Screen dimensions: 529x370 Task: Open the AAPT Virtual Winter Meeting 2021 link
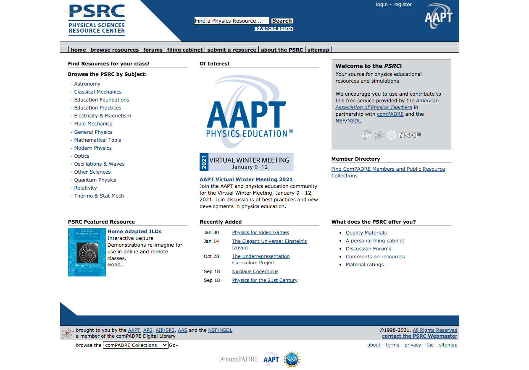click(x=246, y=180)
